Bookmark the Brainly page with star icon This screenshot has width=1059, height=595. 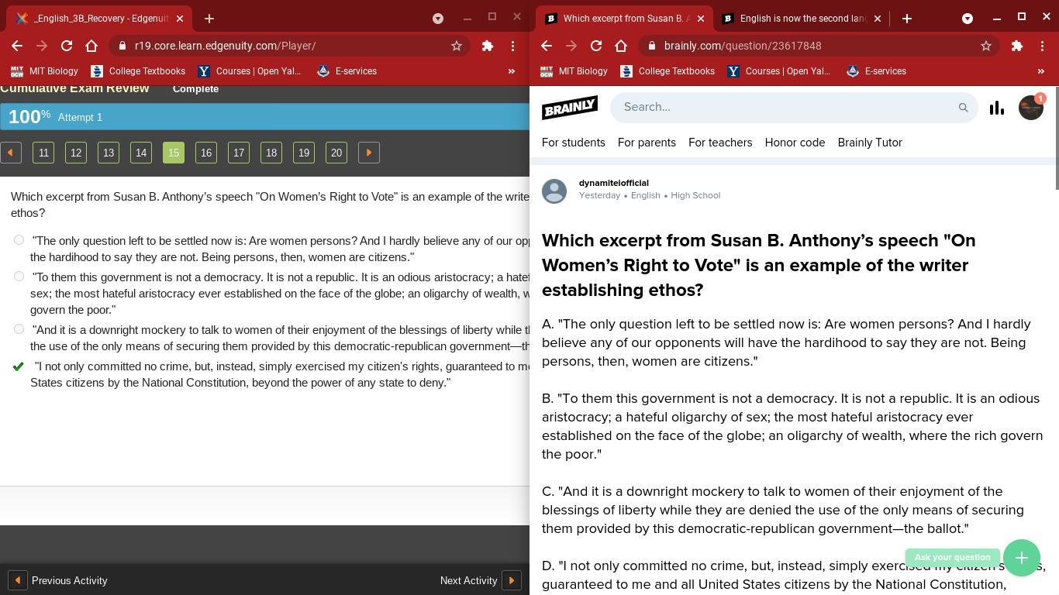pyautogui.click(x=986, y=46)
